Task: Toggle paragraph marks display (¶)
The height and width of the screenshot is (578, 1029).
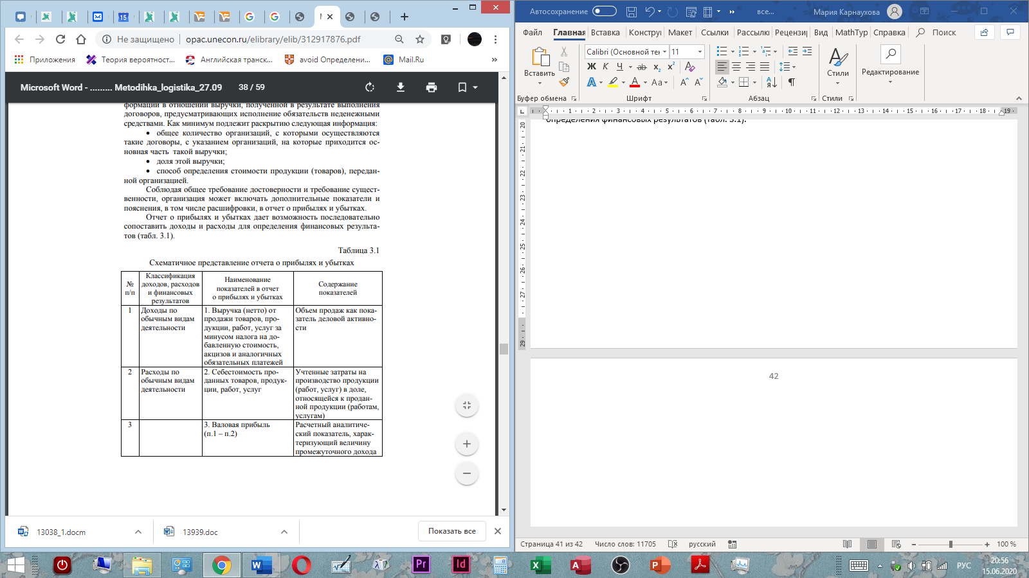Action: pyautogui.click(x=792, y=82)
